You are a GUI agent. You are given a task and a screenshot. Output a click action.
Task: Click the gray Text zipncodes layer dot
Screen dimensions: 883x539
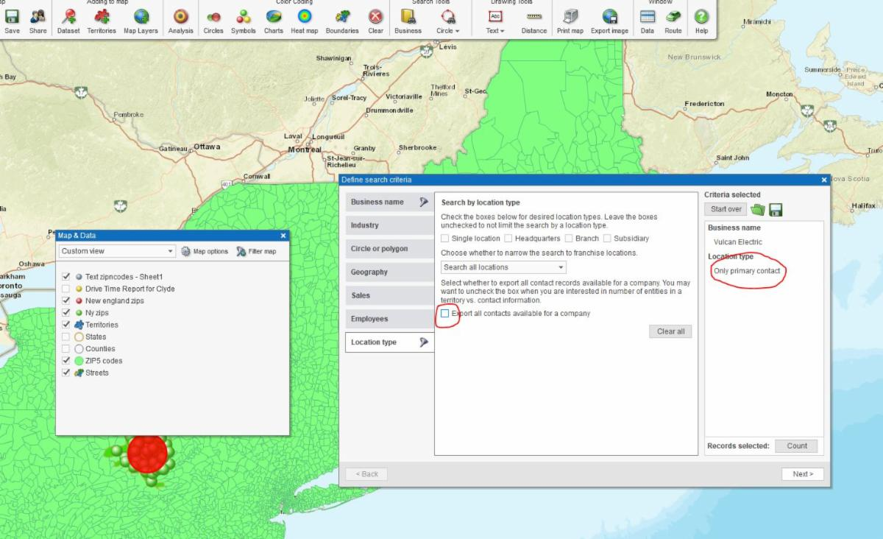pos(79,277)
